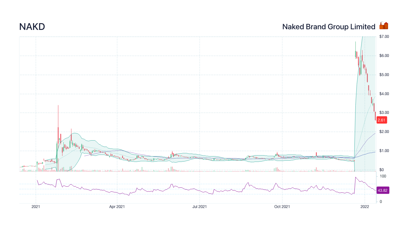Click the $7.00 price axis label
Screen dimensions: 408x229
[384, 37]
